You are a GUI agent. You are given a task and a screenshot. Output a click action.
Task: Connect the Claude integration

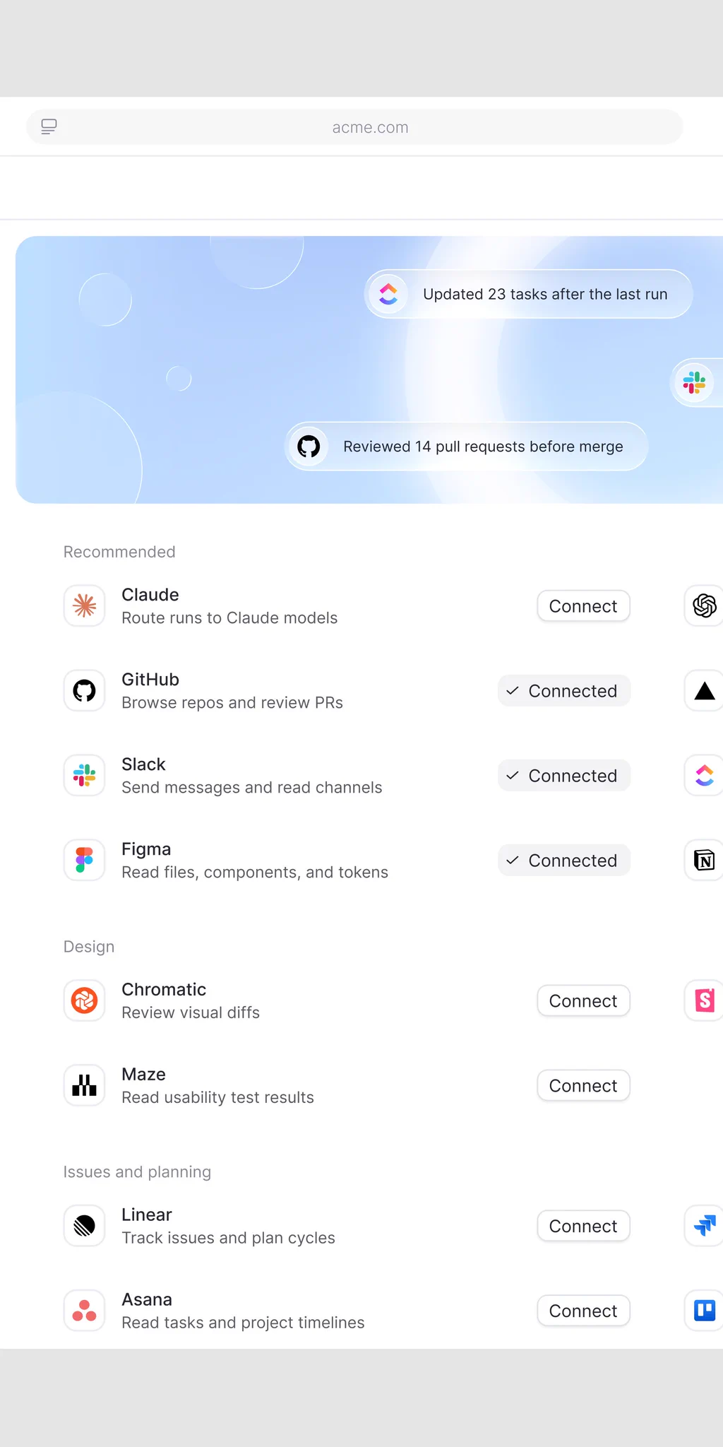pyautogui.click(x=583, y=606)
